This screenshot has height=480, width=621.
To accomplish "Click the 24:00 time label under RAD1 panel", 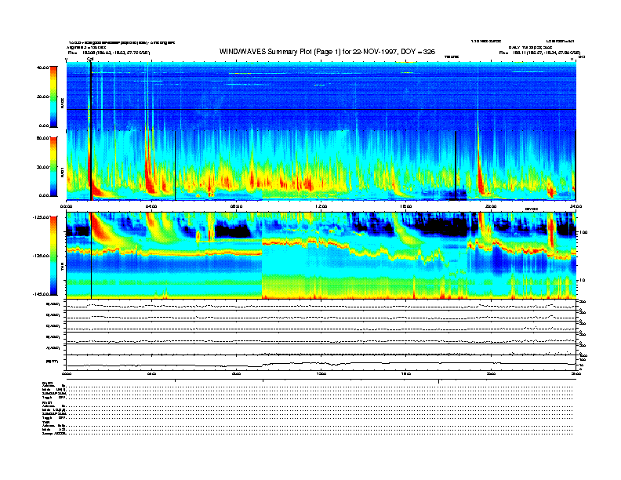I will pos(576,206).
